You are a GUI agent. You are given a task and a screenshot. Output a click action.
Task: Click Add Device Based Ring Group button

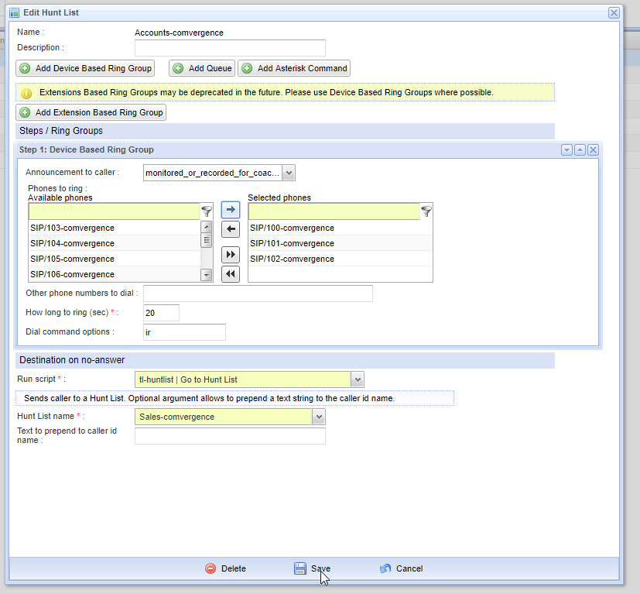click(86, 68)
